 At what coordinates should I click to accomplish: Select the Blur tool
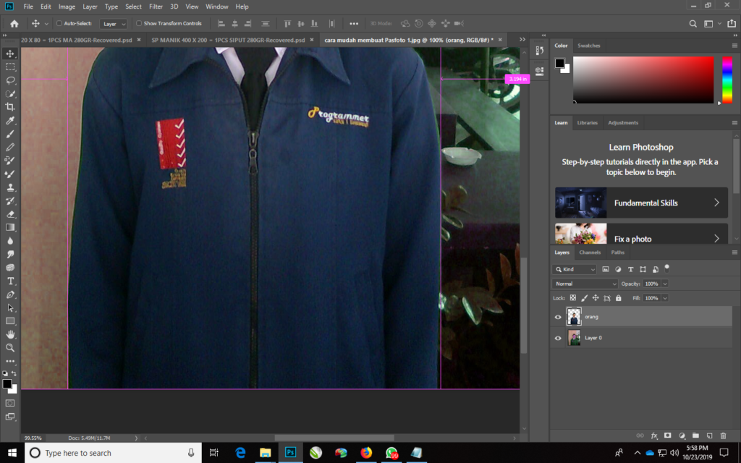10,240
